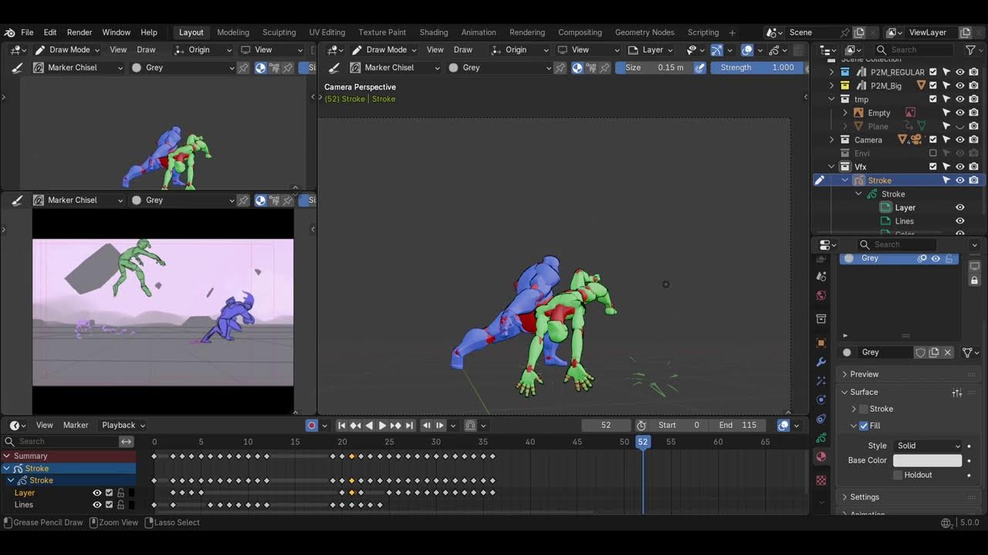Click the Surface panel presets icon
The width and height of the screenshot is (988, 555).
coord(957,392)
